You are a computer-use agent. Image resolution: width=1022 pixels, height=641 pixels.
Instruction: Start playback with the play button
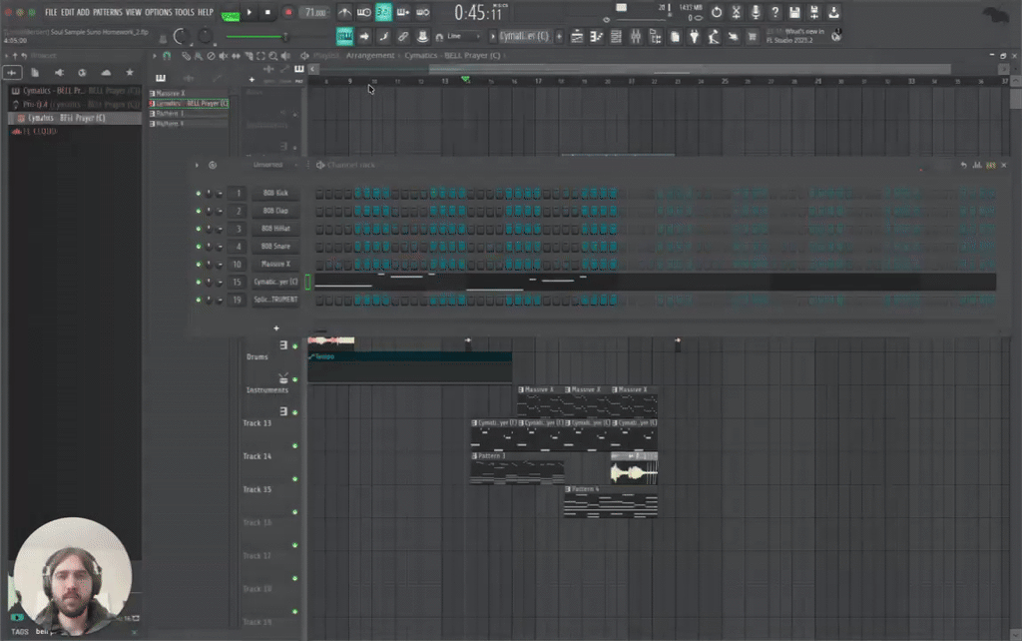tap(249, 12)
